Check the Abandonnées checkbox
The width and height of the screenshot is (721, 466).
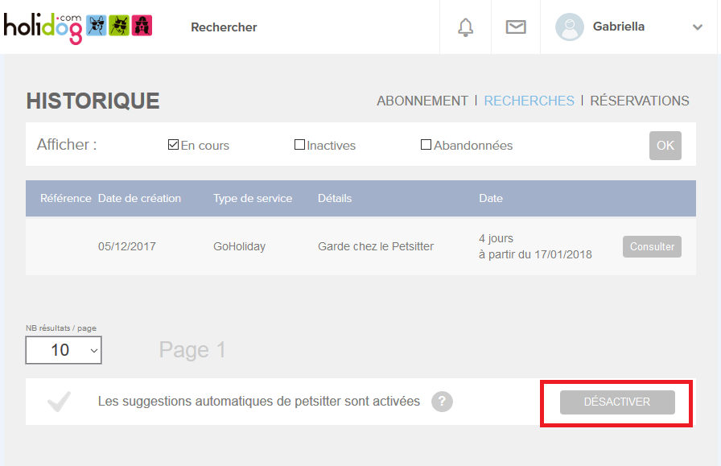pos(426,146)
